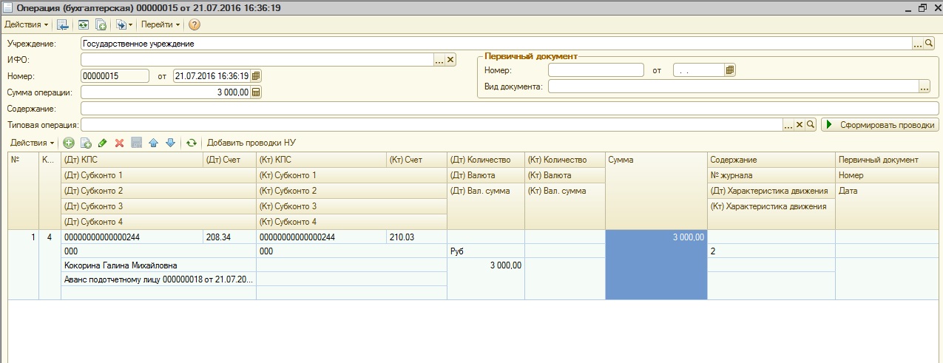This screenshot has height=363, width=943.
Task: Open the table's Действия dropdown menu
Action: pyautogui.click(x=32, y=143)
